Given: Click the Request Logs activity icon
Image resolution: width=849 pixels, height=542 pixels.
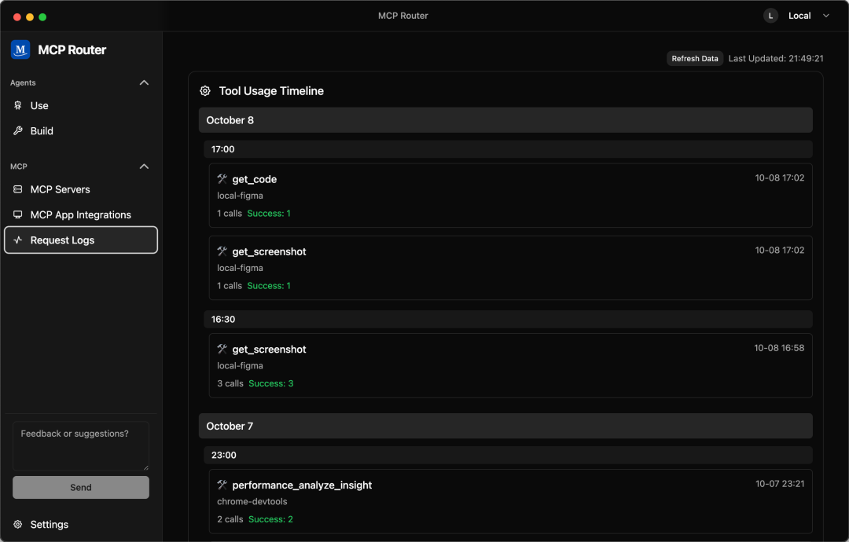Looking at the screenshot, I should [x=18, y=240].
